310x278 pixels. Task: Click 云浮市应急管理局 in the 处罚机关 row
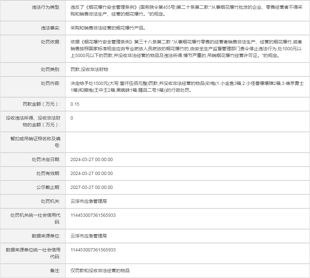coord(88,201)
